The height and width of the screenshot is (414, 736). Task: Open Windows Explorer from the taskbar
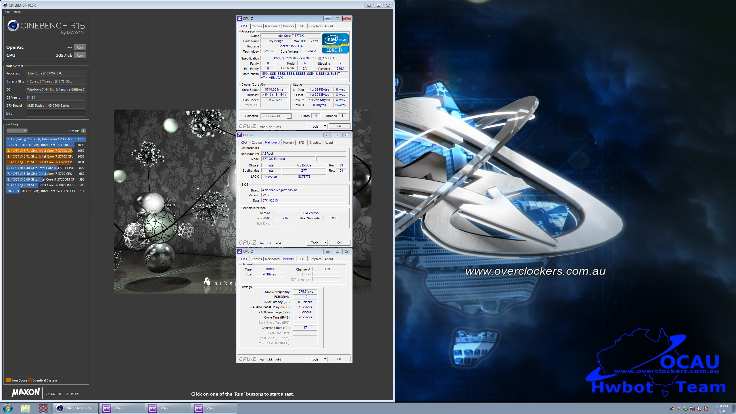click(25, 408)
